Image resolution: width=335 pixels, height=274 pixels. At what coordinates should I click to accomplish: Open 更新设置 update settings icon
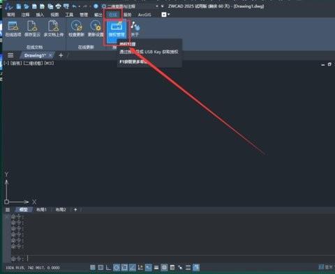(x=96, y=29)
